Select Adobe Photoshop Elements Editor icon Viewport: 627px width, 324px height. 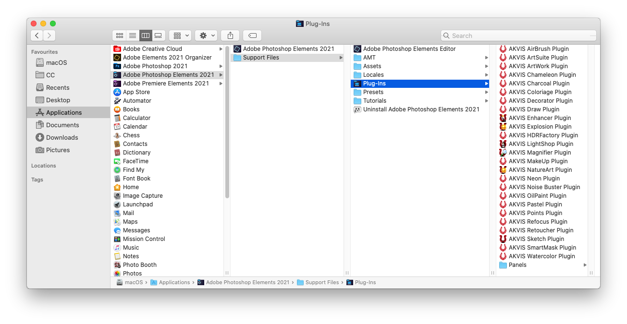tap(357, 49)
